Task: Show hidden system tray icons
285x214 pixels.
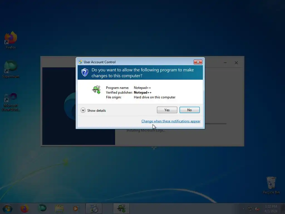Action: (x=243, y=209)
